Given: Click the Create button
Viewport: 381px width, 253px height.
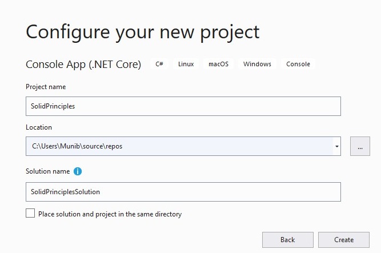Looking at the screenshot, I should click(x=344, y=240).
